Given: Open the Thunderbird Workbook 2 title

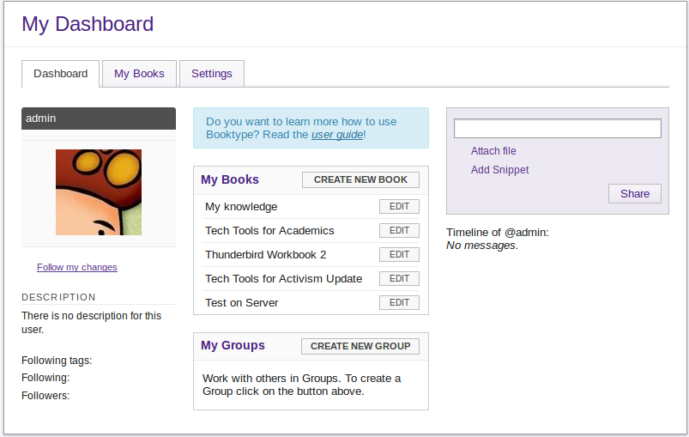Looking at the screenshot, I should coord(265,255).
